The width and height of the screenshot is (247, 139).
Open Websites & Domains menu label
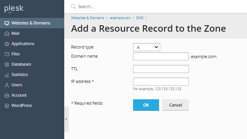(x=31, y=23)
